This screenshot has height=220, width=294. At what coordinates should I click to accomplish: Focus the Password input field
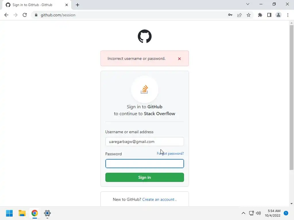point(145,164)
